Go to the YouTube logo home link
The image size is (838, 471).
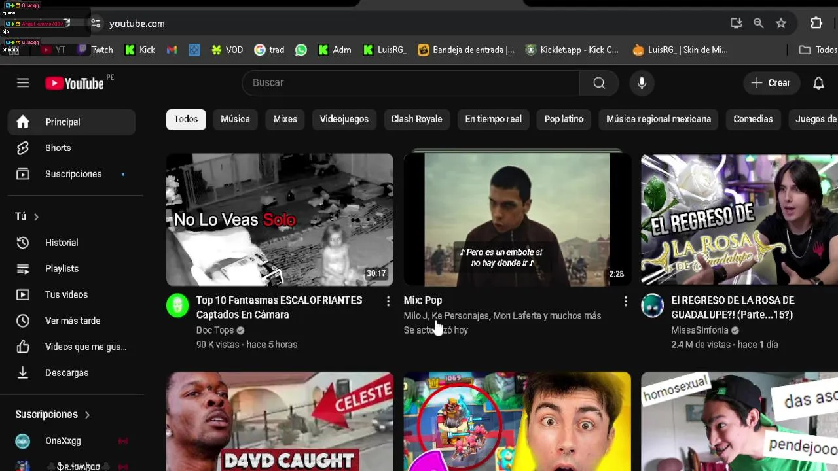(x=75, y=83)
